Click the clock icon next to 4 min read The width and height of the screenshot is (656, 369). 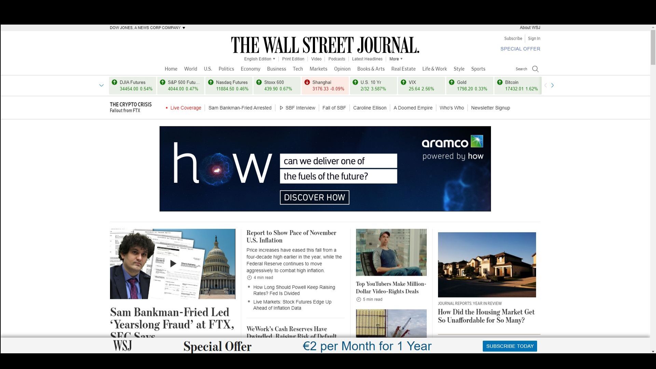249,277
